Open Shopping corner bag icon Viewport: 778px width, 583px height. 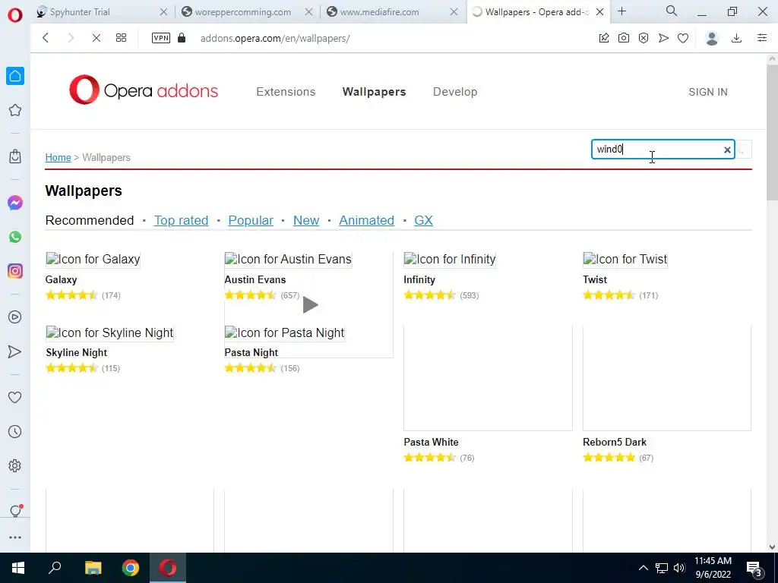(x=15, y=156)
